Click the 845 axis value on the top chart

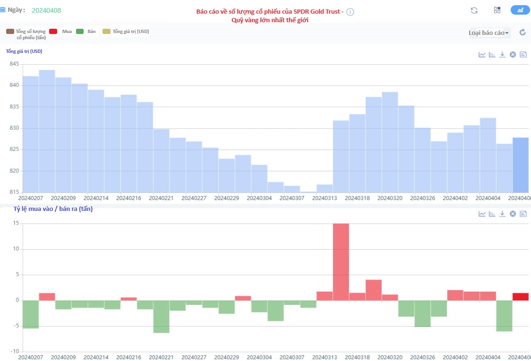tap(14, 64)
